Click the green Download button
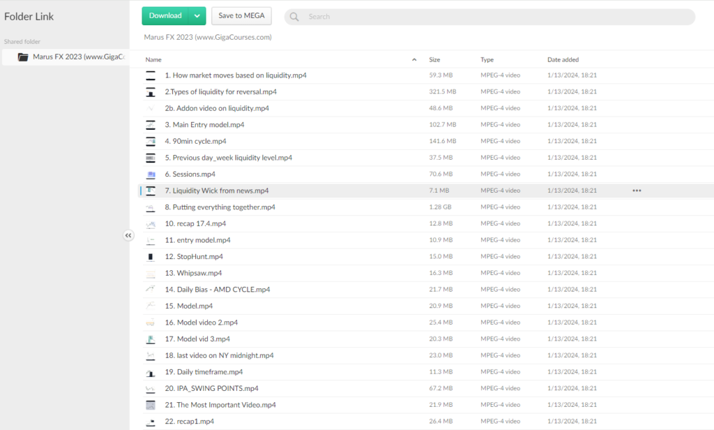The height and width of the screenshot is (430, 714). tap(165, 16)
